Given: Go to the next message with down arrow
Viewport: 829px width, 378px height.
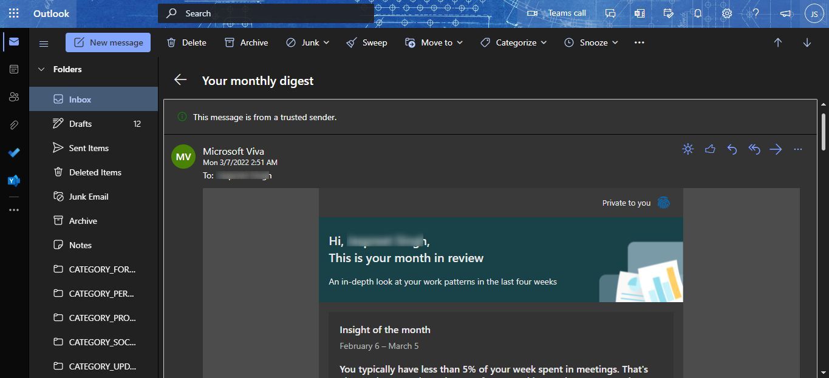Looking at the screenshot, I should click(x=807, y=42).
